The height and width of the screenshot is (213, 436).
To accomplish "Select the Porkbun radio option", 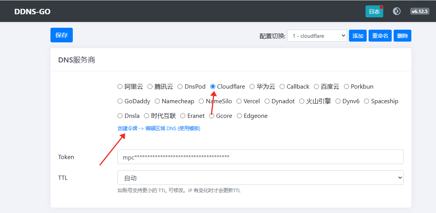I will pyautogui.click(x=346, y=87).
